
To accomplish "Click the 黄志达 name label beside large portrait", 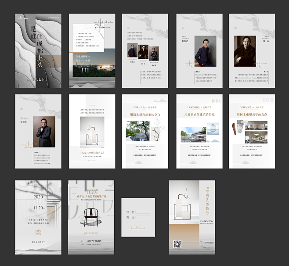I will point(185,41).
